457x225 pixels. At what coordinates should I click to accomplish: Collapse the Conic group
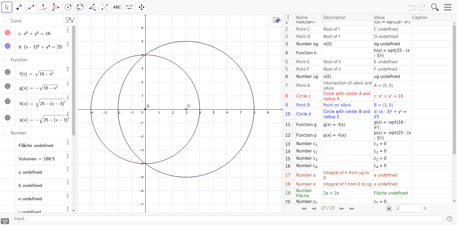pos(5,21)
